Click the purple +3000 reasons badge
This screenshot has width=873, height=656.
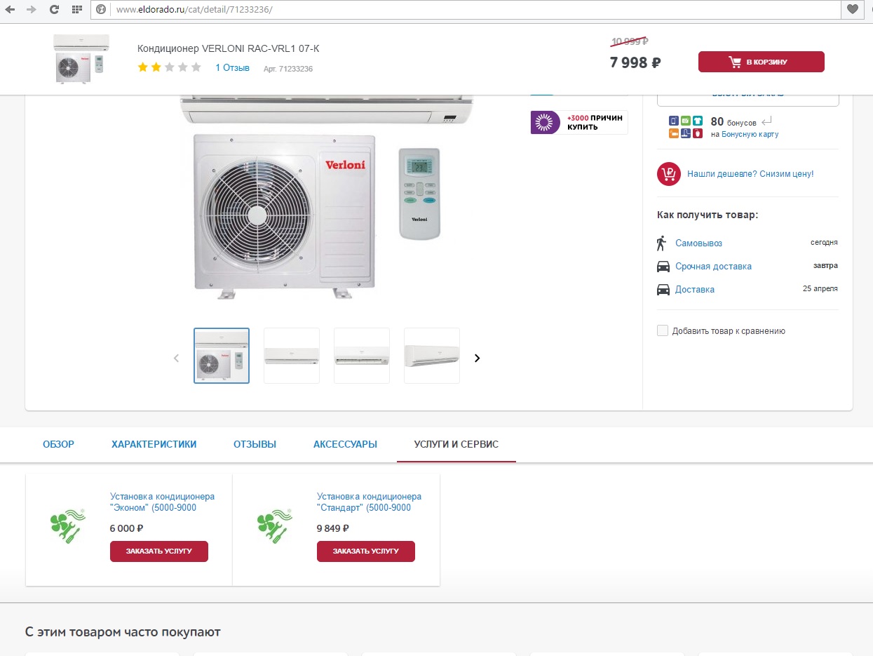pyautogui.click(x=579, y=122)
